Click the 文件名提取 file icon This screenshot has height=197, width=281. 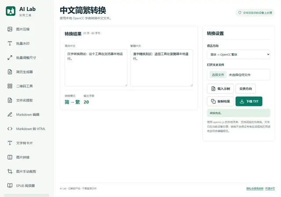10,100
